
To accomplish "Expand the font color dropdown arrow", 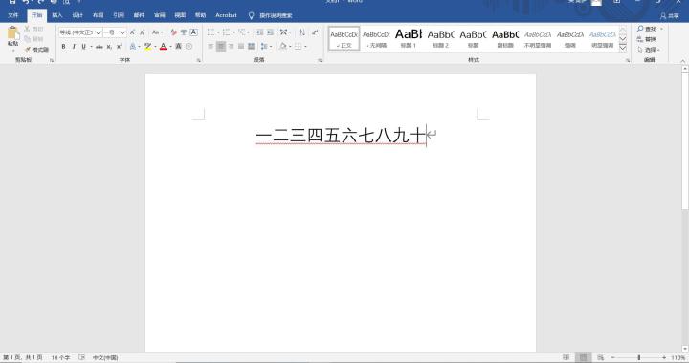I will click(171, 46).
